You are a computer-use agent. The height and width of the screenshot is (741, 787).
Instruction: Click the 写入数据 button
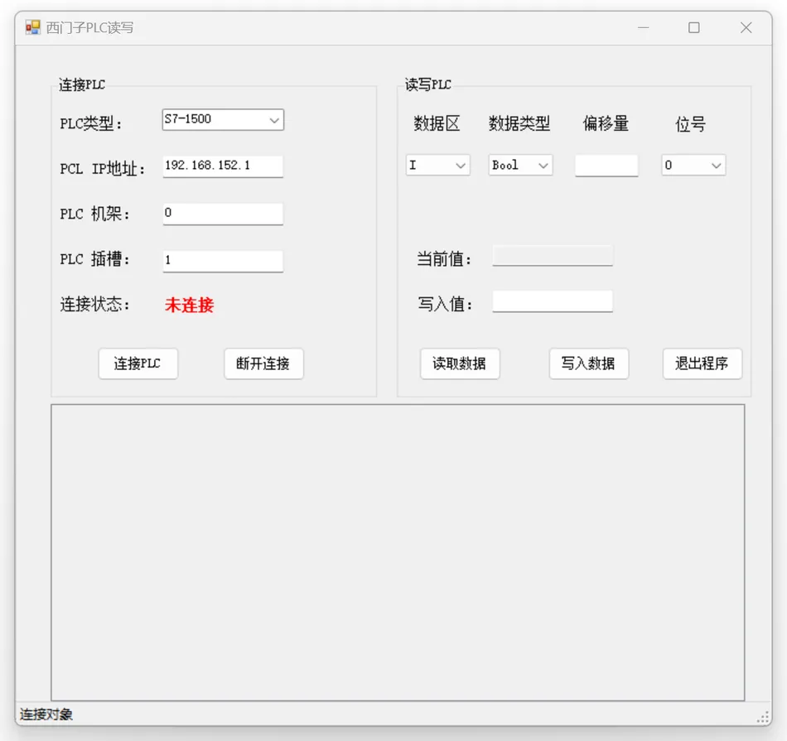pos(589,363)
